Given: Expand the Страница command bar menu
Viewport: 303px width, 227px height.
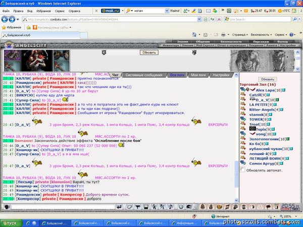Looking at the screenshot, I should click(x=240, y=35).
